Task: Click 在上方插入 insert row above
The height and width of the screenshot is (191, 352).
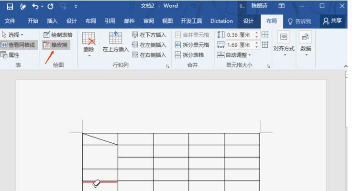Action: [x=115, y=42]
